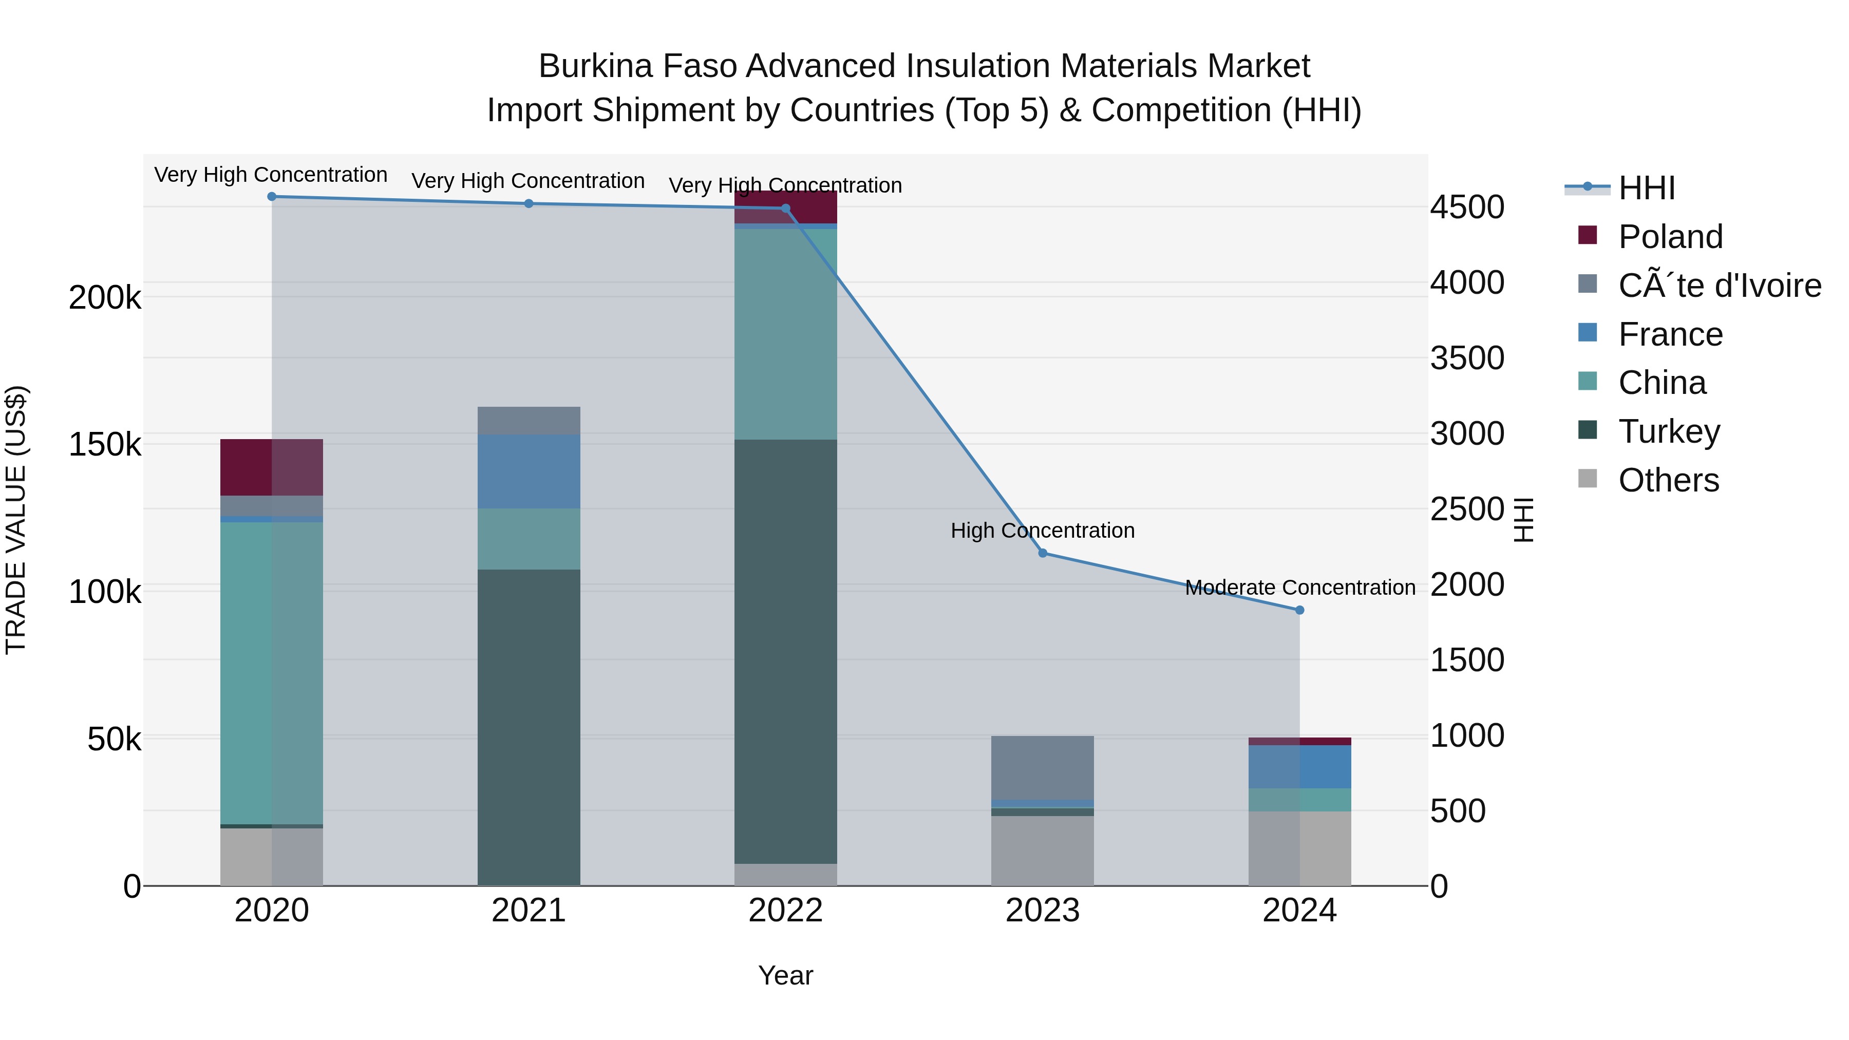Click the 2023 HHI data point
This screenshot has width=1849, height=1040.
click(x=1043, y=553)
